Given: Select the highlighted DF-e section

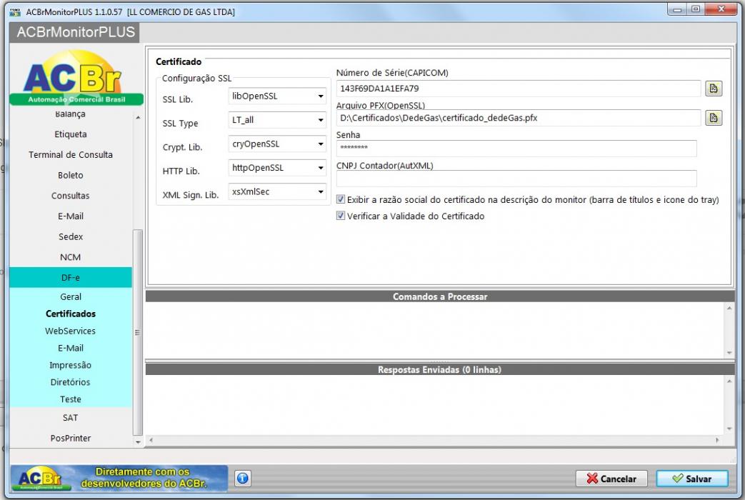Looking at the screenshot, I should pos(70,278).
